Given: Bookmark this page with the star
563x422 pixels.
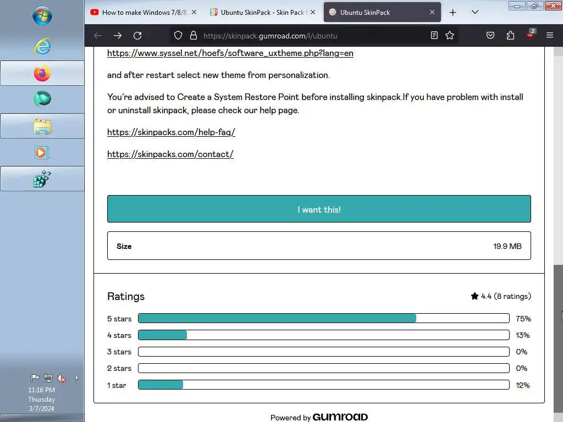Looking at the screenshot, I should pos(450,35).
